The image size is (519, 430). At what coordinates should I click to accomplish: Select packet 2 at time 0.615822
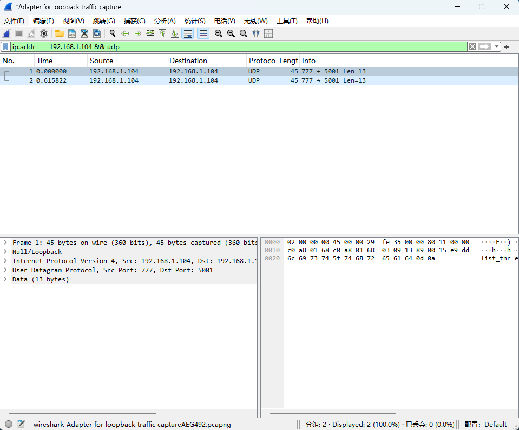click(259, 80)
